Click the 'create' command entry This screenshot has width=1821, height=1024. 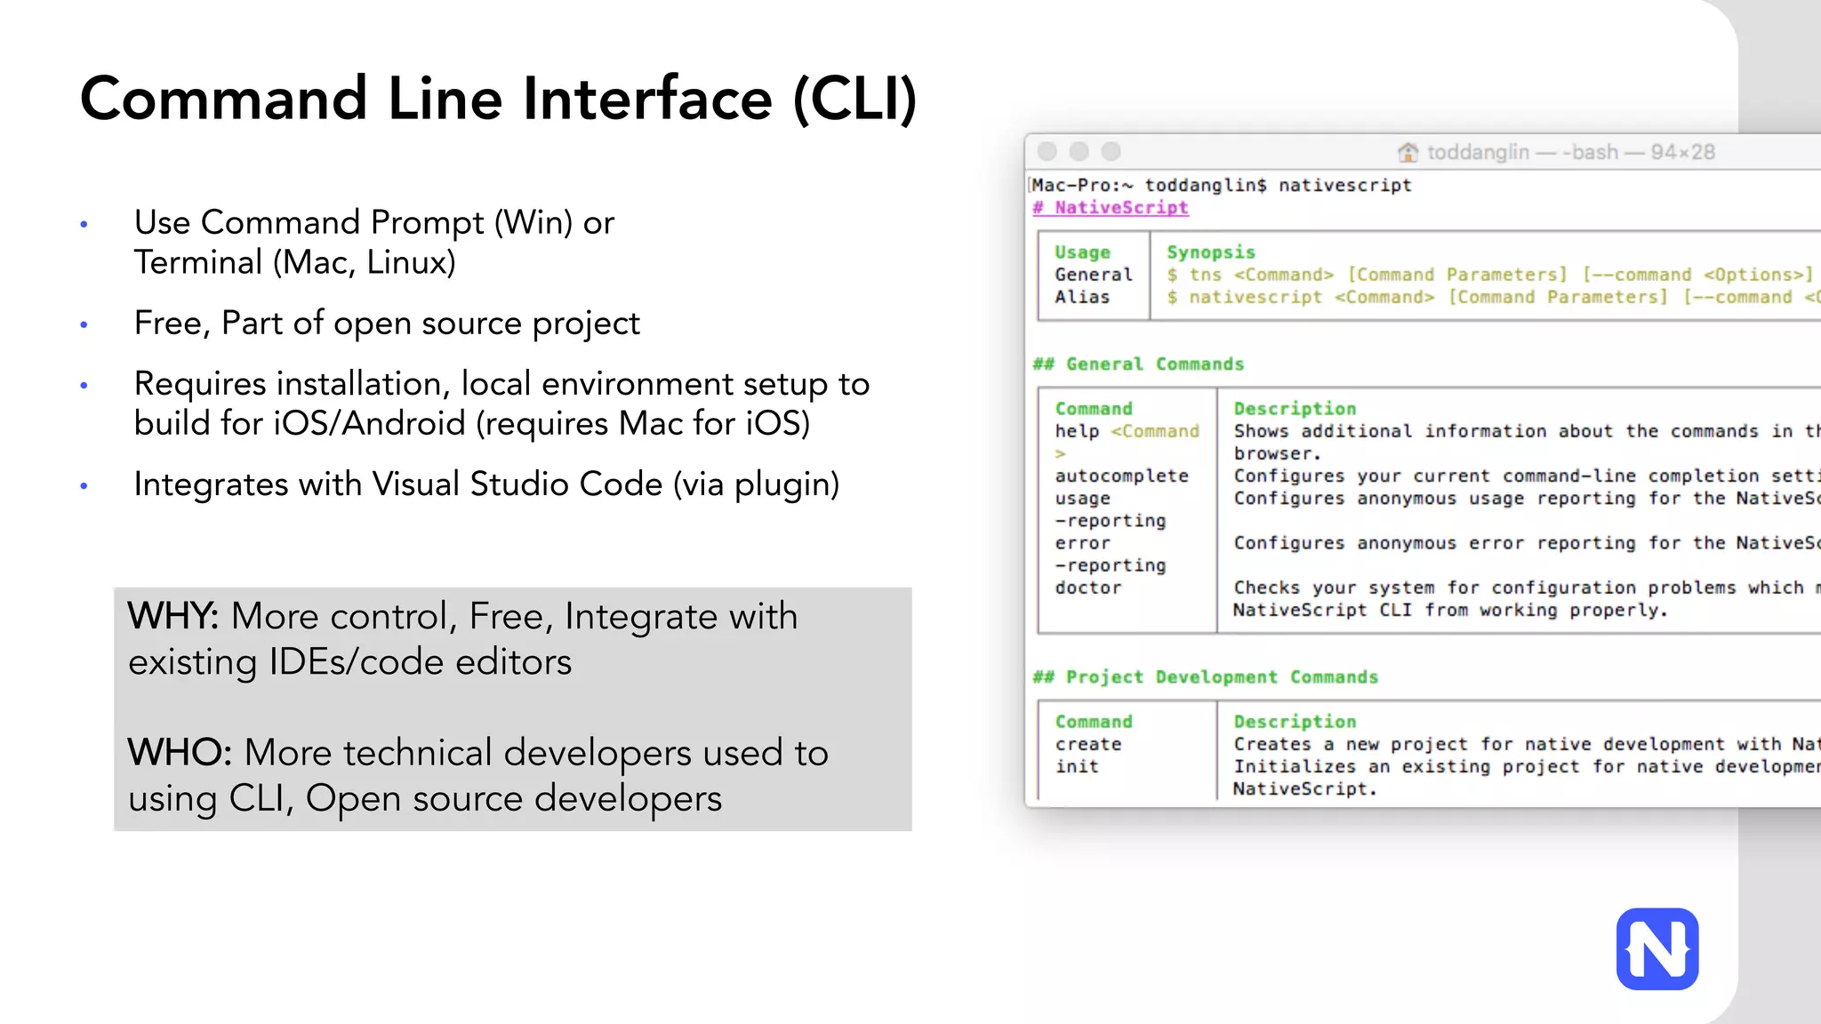(1088, 744)
